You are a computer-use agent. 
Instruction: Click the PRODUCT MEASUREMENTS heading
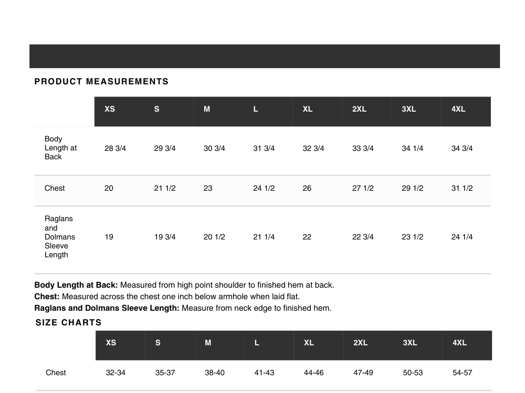tap(101, 82)
